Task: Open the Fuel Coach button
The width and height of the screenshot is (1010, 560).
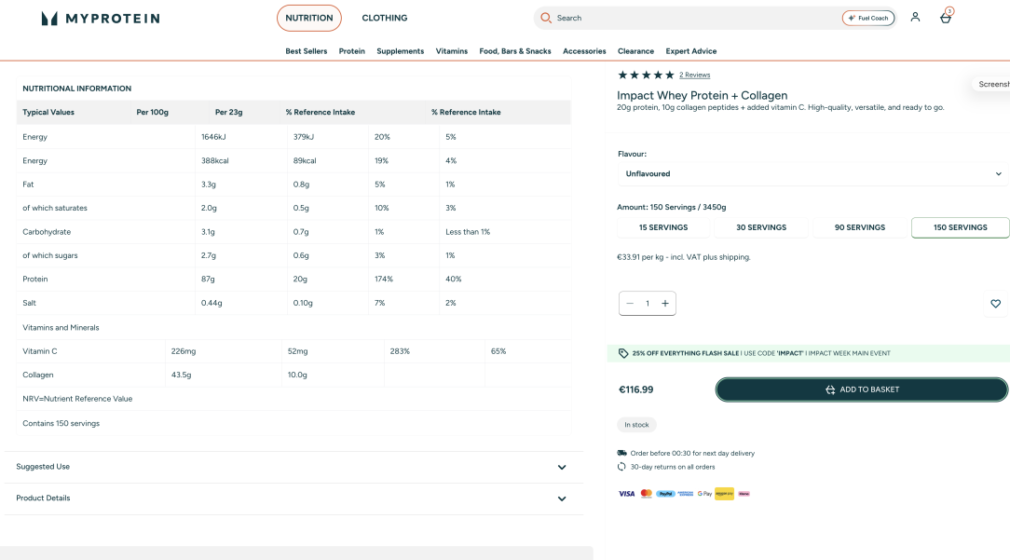Action: pyautogui.click(x=868, y=18)
